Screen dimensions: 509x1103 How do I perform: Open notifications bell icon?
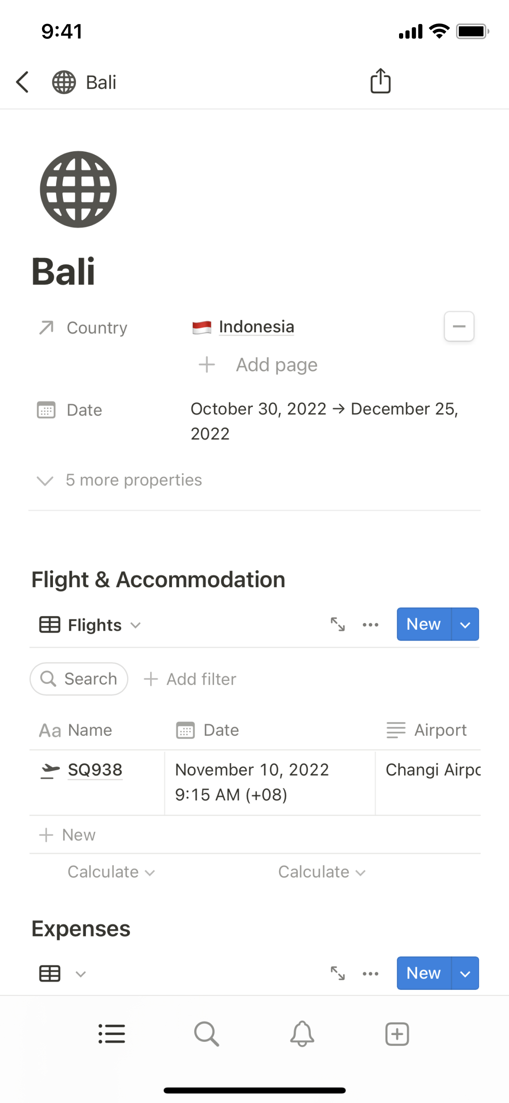point(302,1034)
